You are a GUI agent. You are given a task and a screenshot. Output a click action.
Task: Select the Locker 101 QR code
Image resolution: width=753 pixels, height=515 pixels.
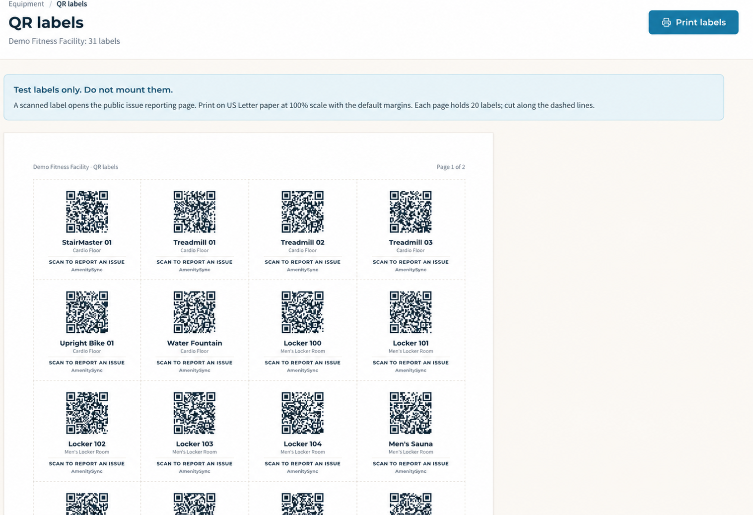tap(411, 312)
